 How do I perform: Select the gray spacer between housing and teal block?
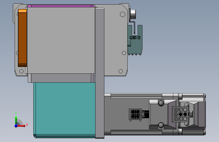pyautogui.click(x=61, y=78)
